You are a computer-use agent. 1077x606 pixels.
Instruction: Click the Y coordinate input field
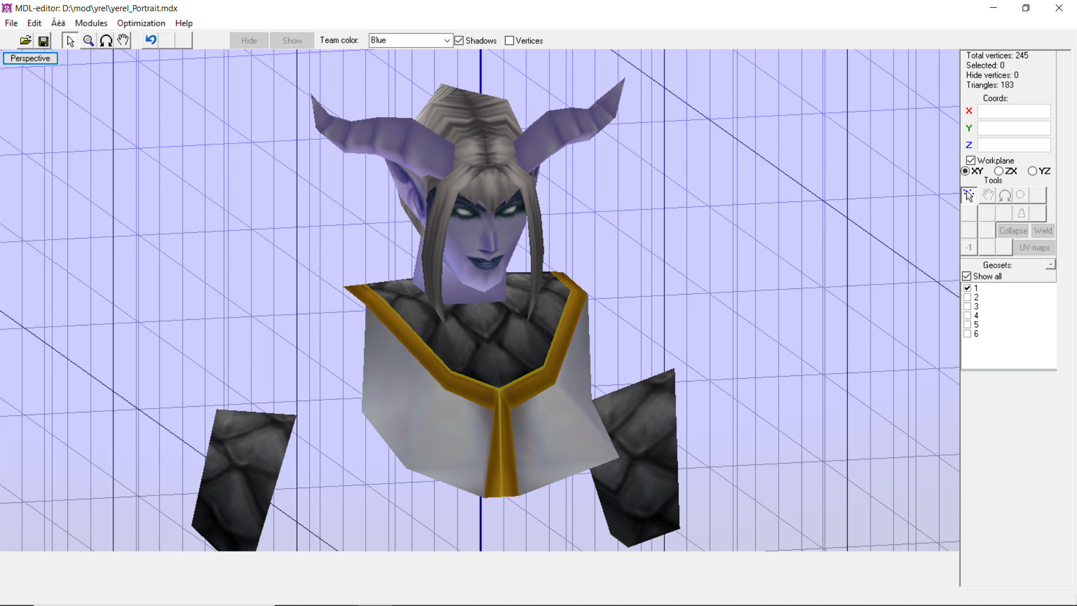click(1014, 128)
